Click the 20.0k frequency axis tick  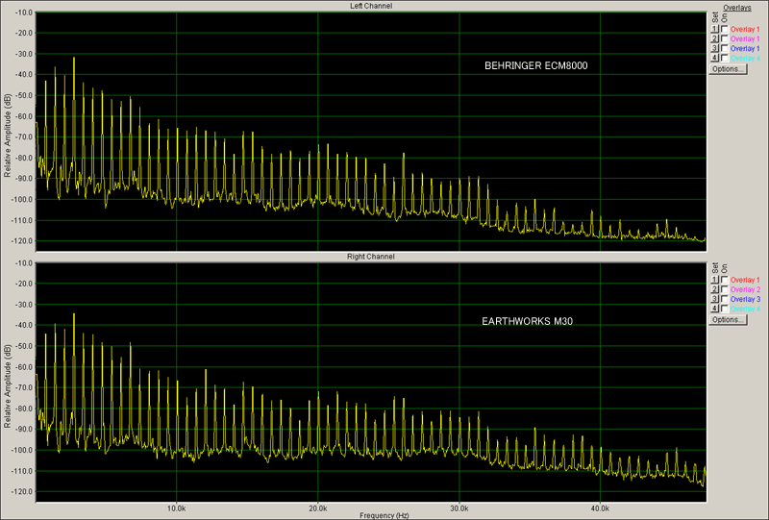coord(318,508)
